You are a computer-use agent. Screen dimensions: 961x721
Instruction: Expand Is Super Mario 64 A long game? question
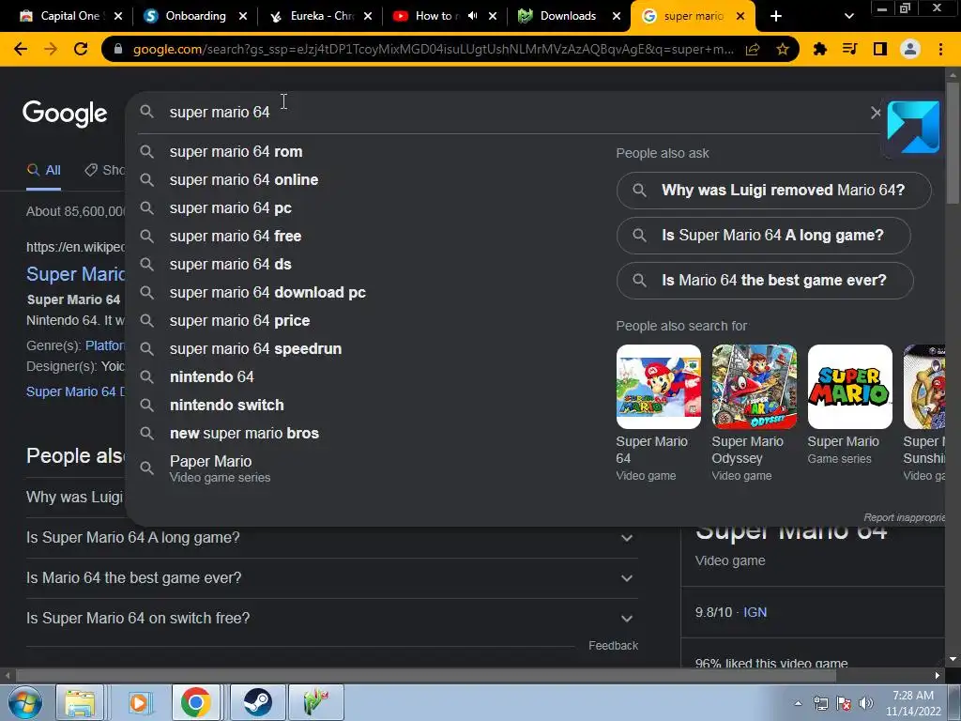(331, 538)
